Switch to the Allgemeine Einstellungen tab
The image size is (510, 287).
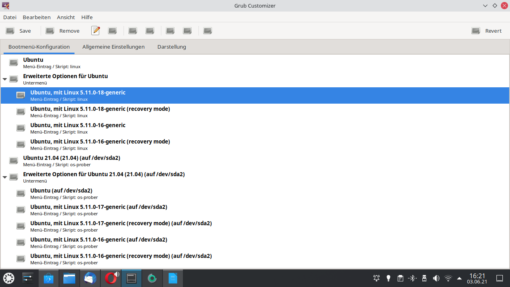[114, 47]
